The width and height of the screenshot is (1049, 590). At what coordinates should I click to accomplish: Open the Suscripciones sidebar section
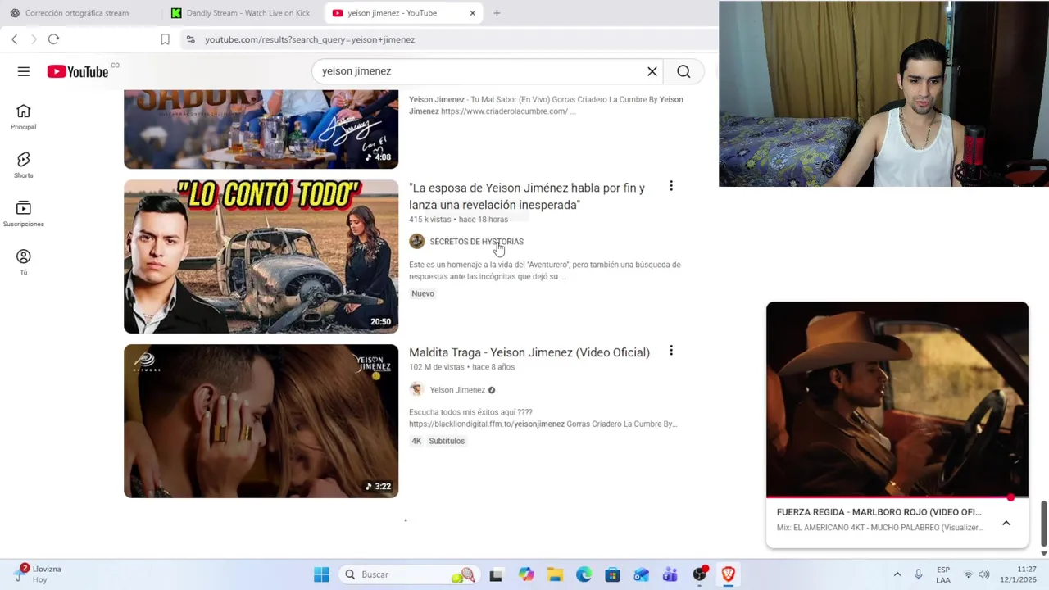click(23, 213)
